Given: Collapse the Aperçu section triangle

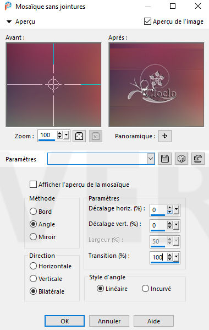Looking at the screenshot, I should [9, 21].
